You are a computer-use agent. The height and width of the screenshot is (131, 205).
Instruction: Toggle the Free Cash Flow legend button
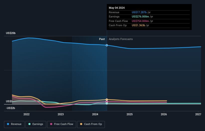(x=62, y=124)
